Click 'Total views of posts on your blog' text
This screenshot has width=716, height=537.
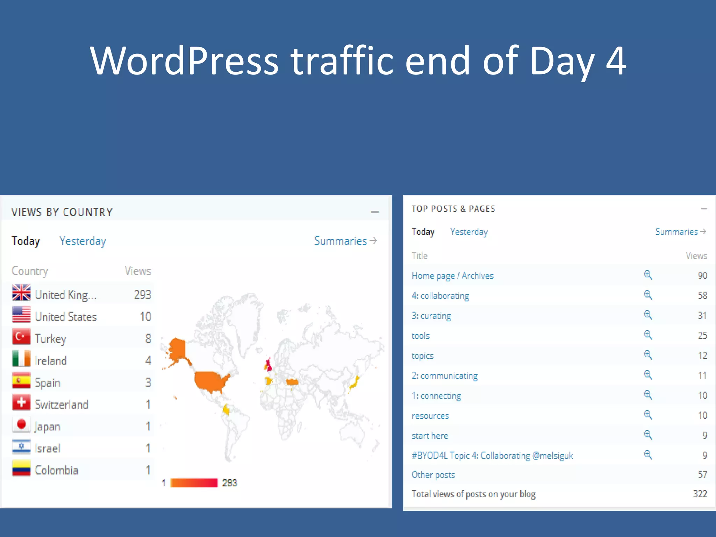pyautogui.click(x=473, y=494)
